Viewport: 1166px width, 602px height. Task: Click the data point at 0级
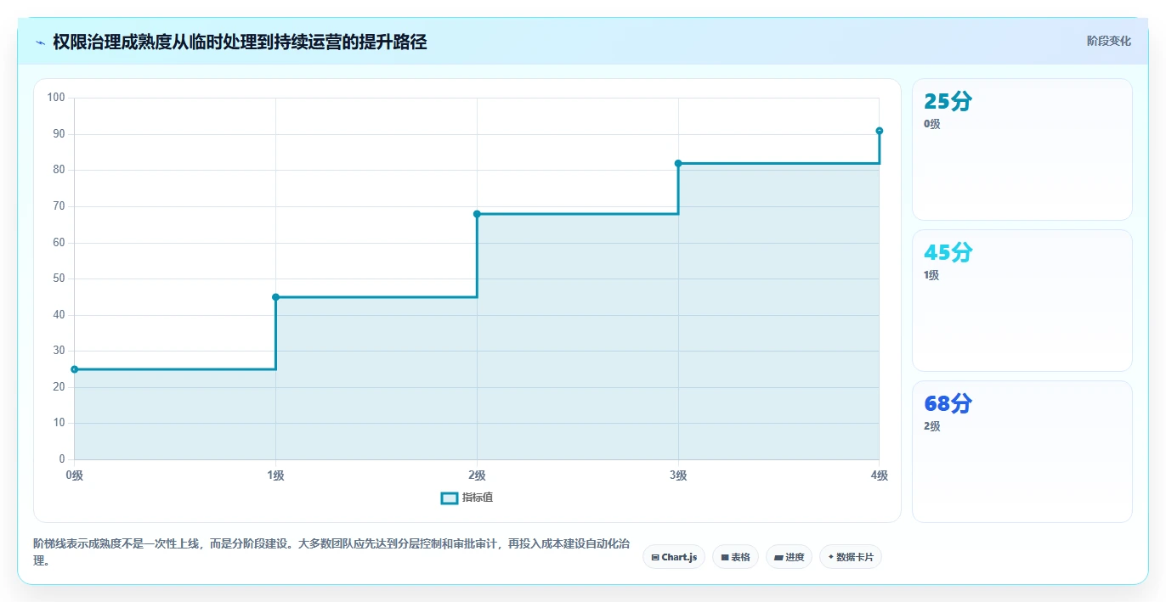click(75, 369)
